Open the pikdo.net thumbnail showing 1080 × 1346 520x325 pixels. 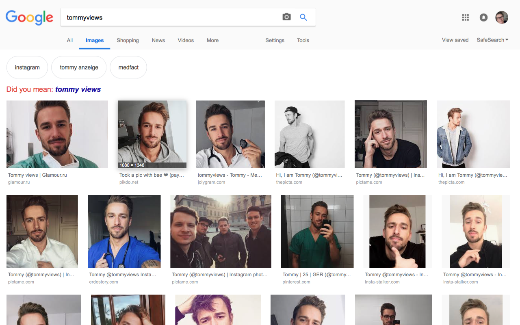pyautogui.click(x=152, y=134)
